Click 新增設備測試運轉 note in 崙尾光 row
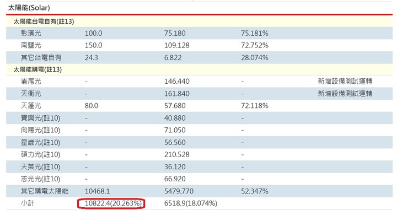397x210 pixels. 345,81
